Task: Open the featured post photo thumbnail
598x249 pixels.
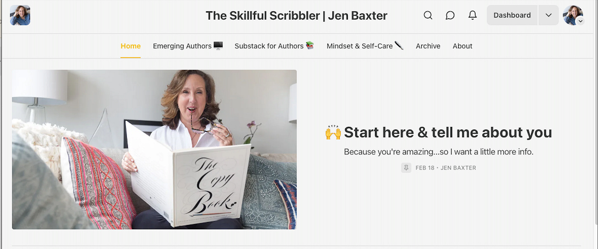Action: click(x=154, y=149)
